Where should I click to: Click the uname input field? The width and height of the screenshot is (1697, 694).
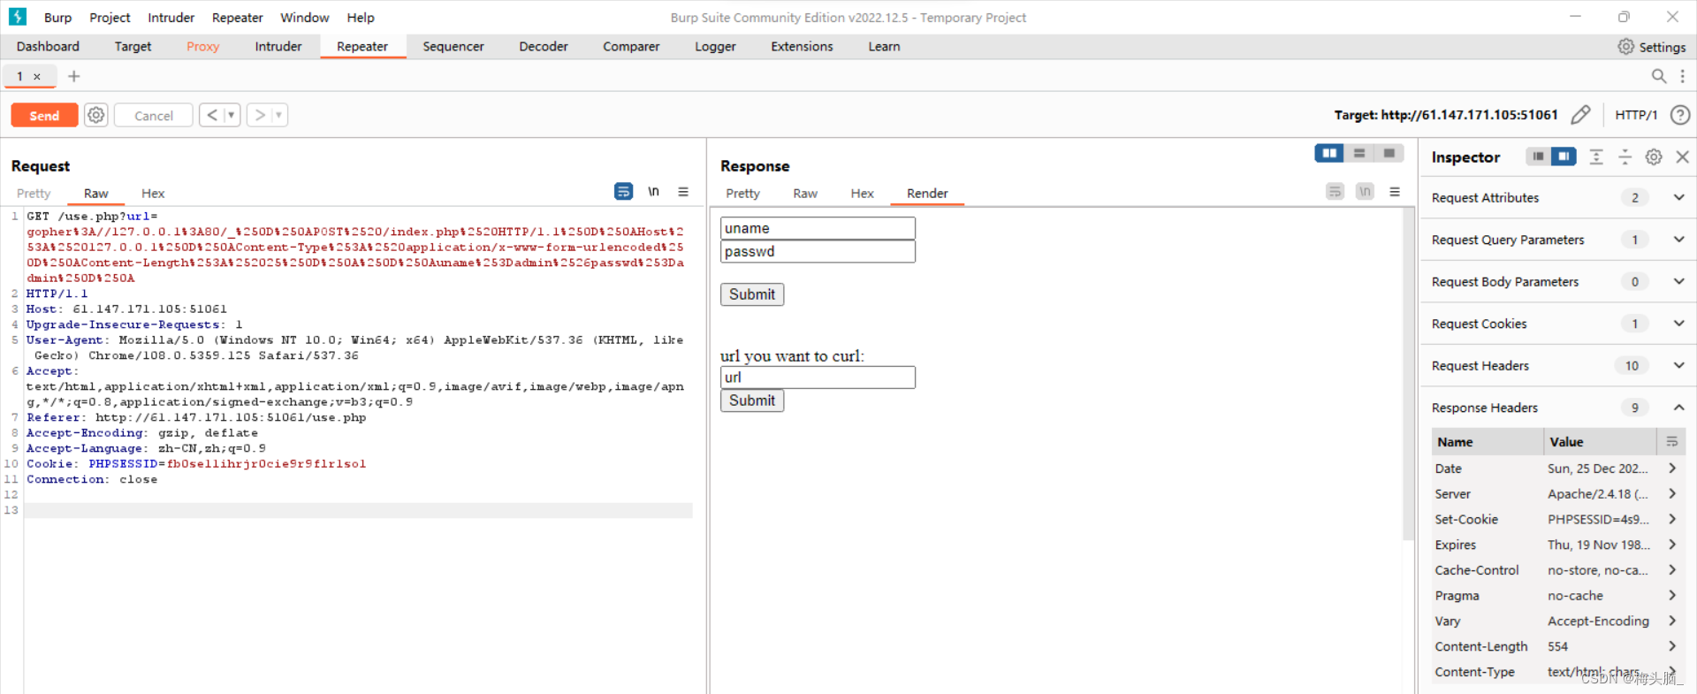[x=818, y=228]
